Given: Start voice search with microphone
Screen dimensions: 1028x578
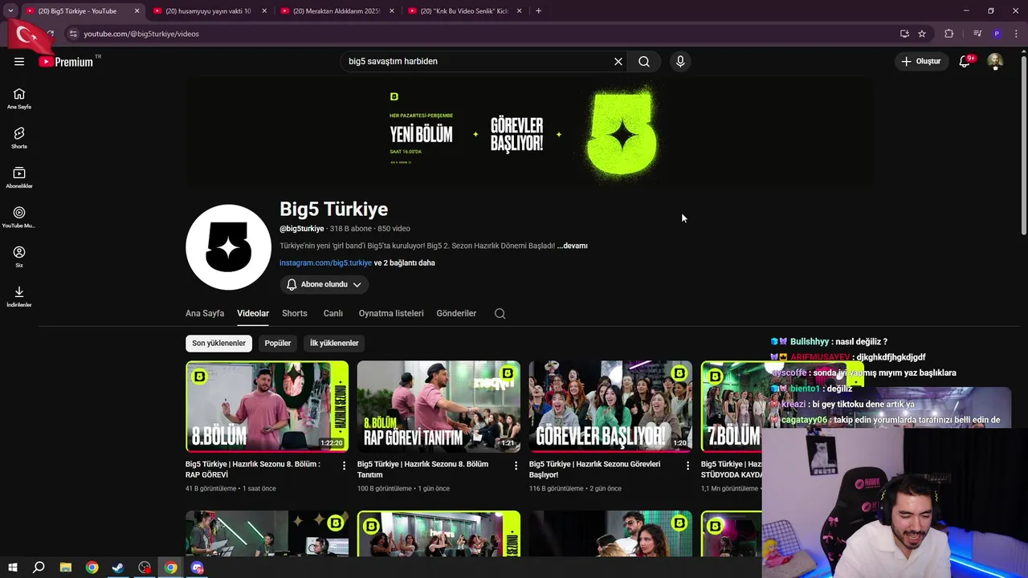Looking at the screenshot, I should [680, 61].
